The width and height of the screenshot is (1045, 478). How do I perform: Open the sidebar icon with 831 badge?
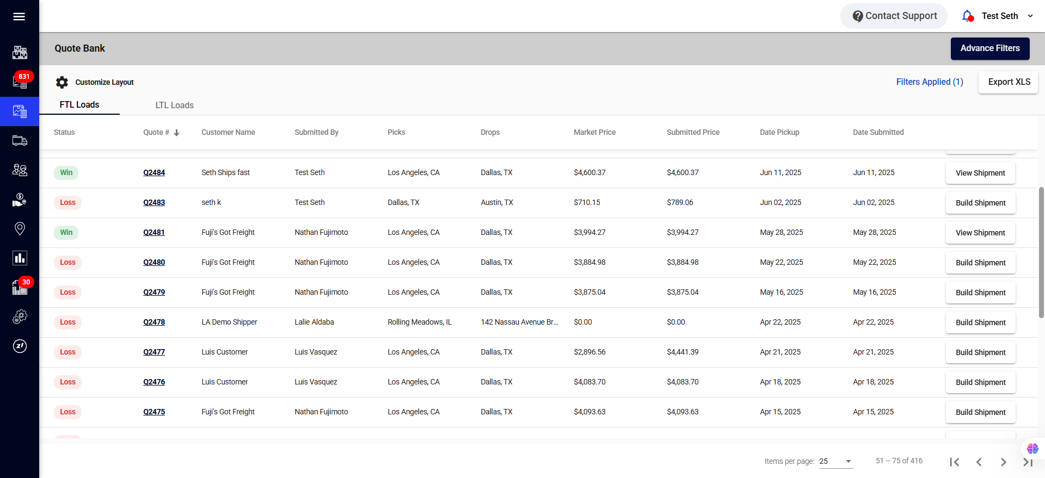point(20,82)
